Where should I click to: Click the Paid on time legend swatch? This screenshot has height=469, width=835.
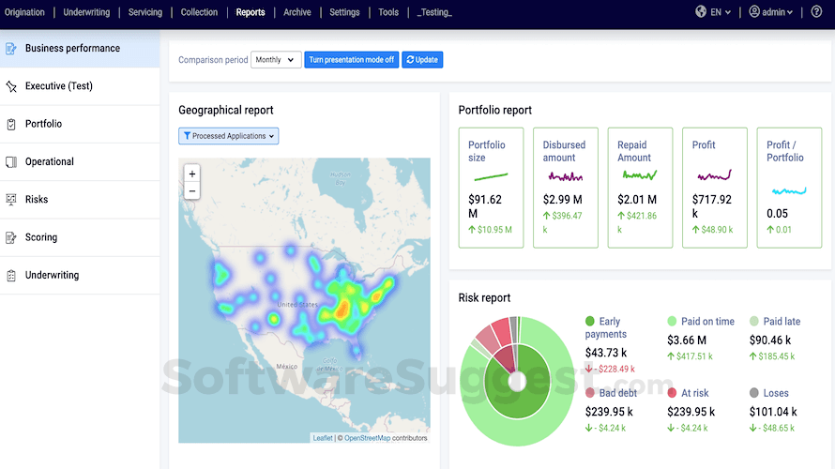[672, 322]
